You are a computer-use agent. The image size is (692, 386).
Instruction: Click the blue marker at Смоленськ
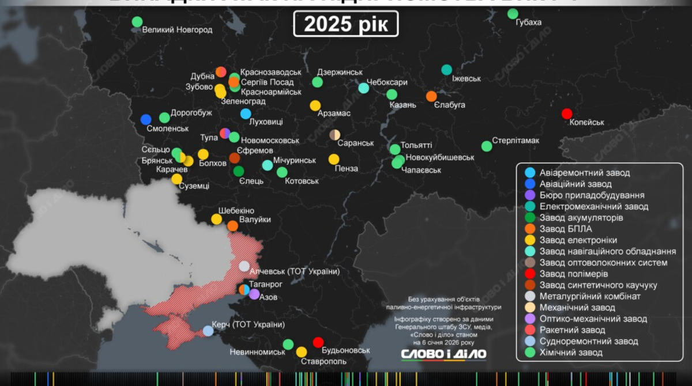[x=146, y=119]
